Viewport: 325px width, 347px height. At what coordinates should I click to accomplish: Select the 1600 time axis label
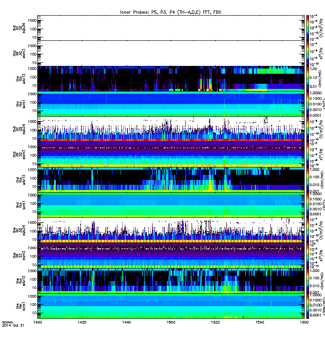304,322
